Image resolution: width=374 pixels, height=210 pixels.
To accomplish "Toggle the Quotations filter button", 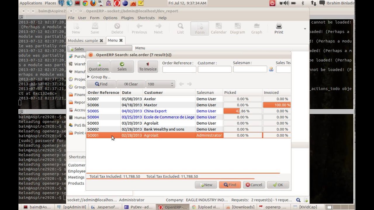I will click(x=99, y=66).
